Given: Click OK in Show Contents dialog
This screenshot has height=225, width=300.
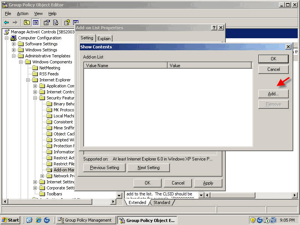Looking at the screenshot, I should pos(273,59).
